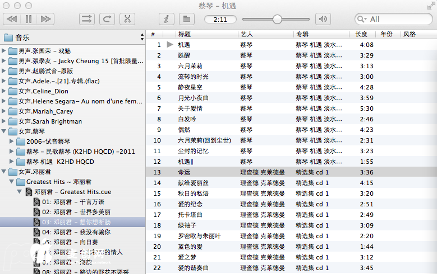Sort by the 标题 column header
437x274 pixels.
185,34
